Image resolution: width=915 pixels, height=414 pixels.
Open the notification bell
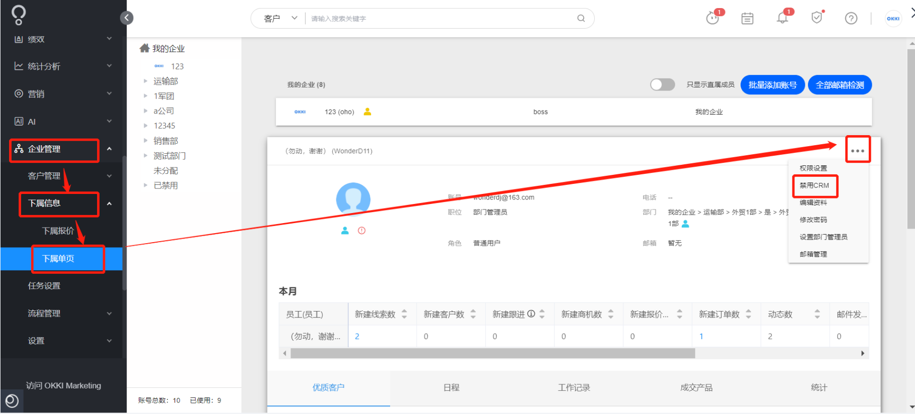coord(782,18)
